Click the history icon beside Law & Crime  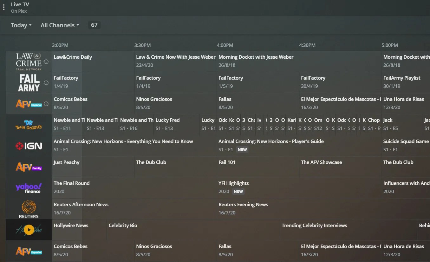click(46, 62)
